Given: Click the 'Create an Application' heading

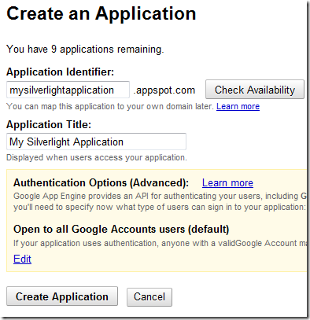Looking at the screenshot, I should click(x=101, y=13).
